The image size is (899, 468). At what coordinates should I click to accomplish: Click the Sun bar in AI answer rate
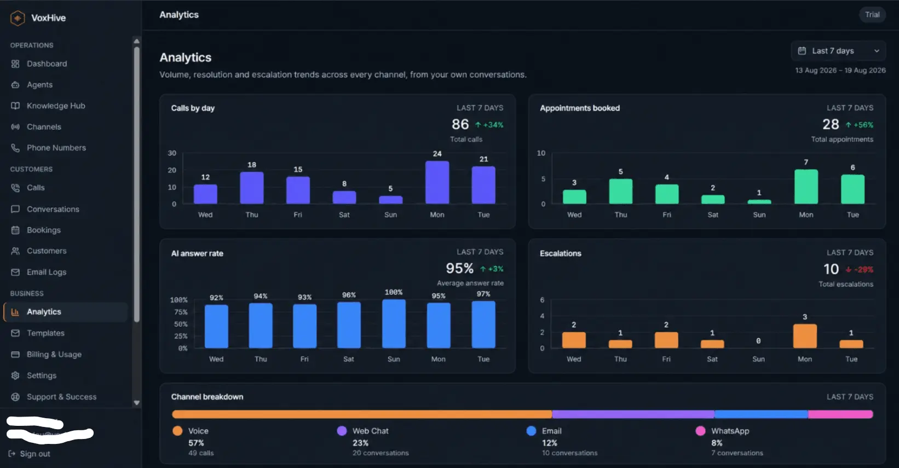pos(394,323)
